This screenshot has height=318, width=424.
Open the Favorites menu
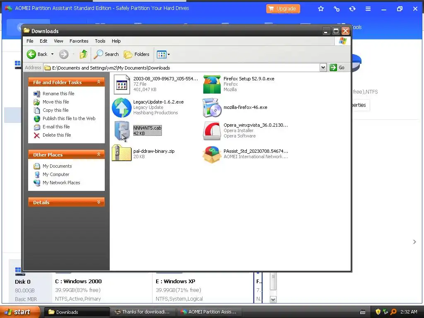(79, 41)
